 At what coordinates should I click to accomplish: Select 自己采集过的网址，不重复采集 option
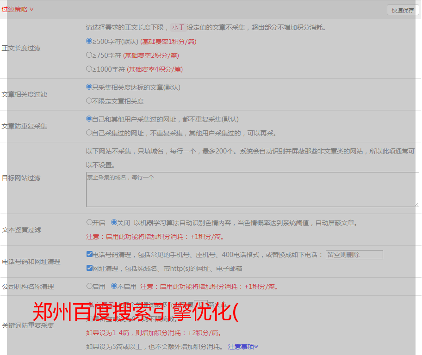[89, 132]
